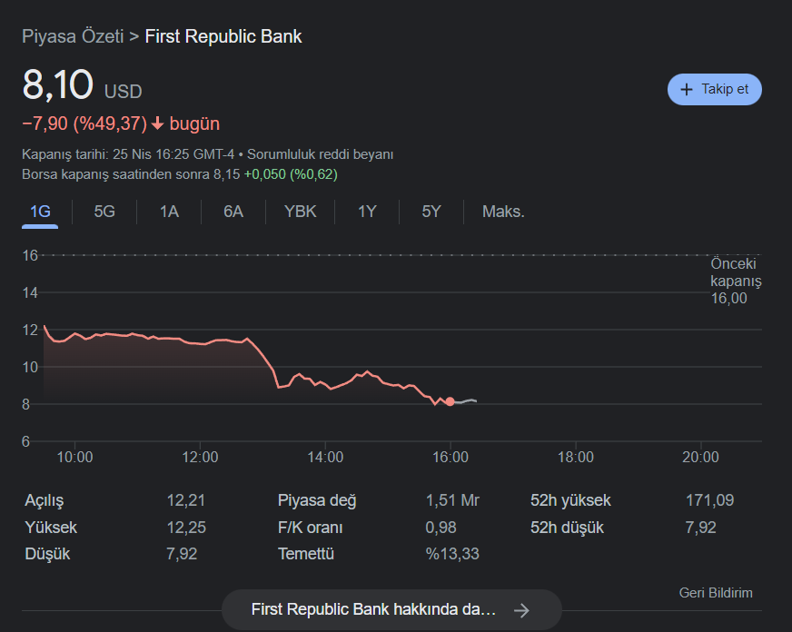The image size is (792, 632).
Task: Click the Önceki kapanış 16,00 label
Action: coord(735,281)
